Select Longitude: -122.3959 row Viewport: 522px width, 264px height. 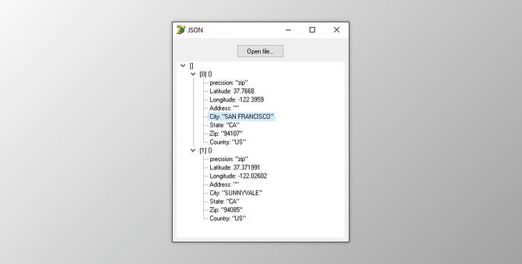pos(237,99)
